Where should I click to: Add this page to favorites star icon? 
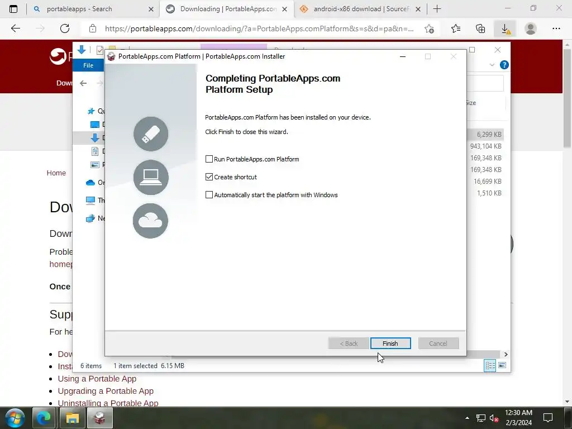(x=430, y=29)
